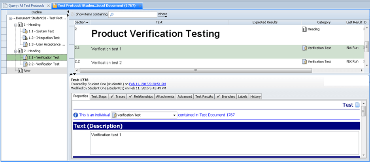Switch to Query: All Test Protocols tab
Screen dimensions: 370x162
tap(26, 6)
